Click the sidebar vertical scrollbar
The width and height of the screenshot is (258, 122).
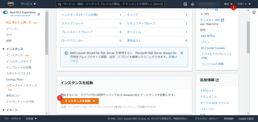(47, 35)
